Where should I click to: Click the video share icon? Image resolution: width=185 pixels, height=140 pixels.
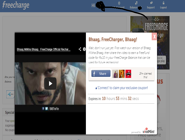tap(80, 49)
